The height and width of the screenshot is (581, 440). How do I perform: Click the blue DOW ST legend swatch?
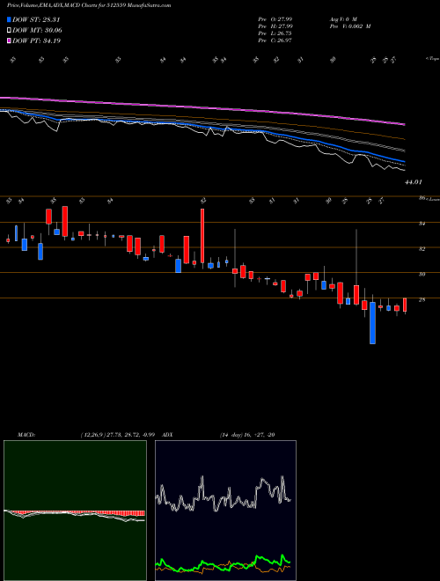pyautogui.click(x=9, y=20)
